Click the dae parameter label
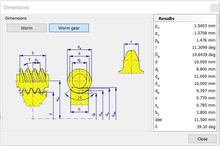The image size is (220, 146). click(159, 120)
